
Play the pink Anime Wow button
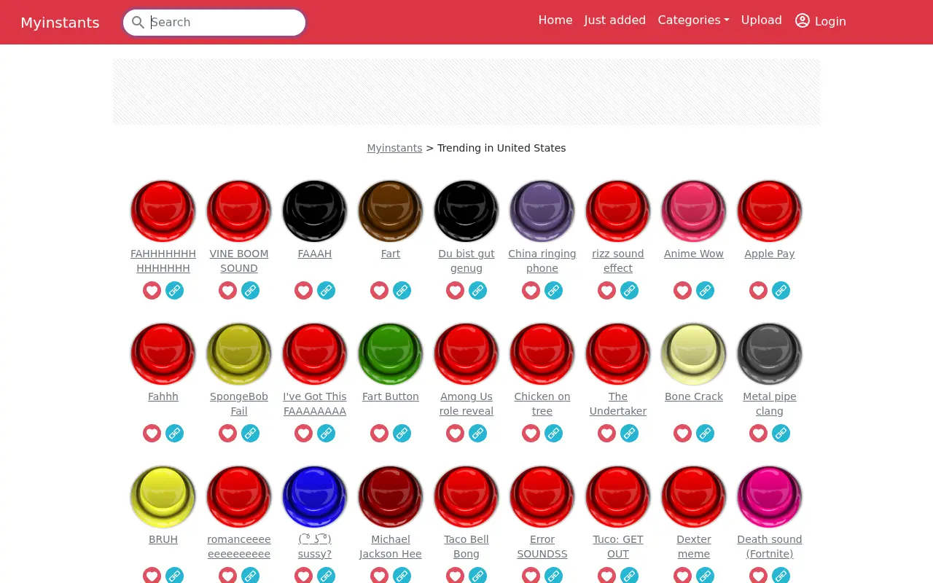point(694,211)
